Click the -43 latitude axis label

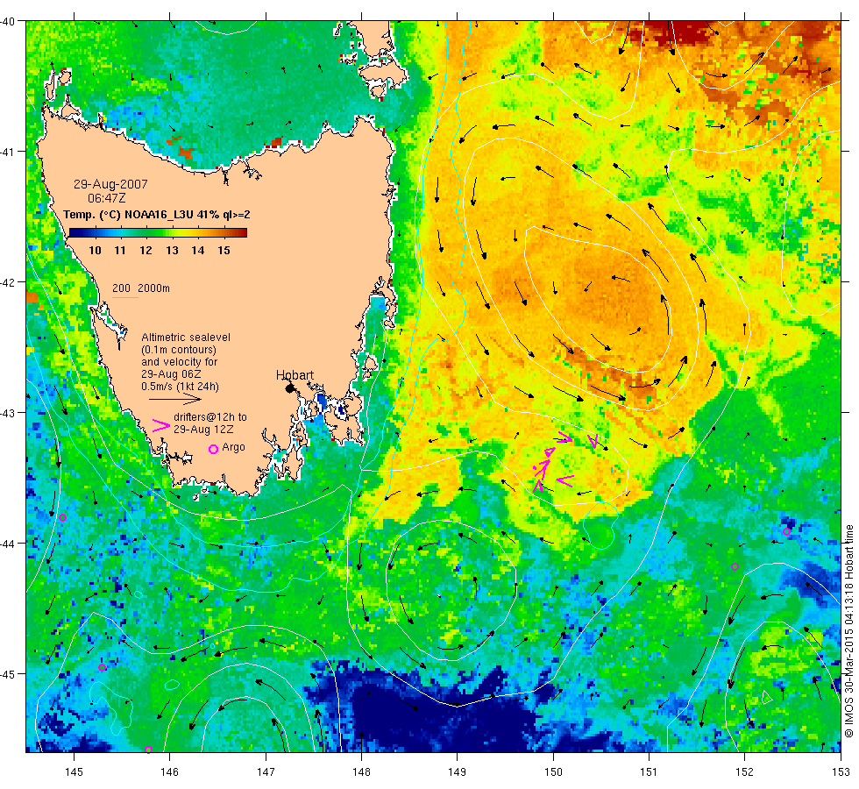(x=8, y=413)
